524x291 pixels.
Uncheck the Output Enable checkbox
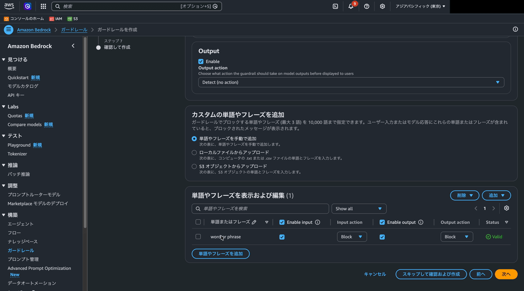201,61
